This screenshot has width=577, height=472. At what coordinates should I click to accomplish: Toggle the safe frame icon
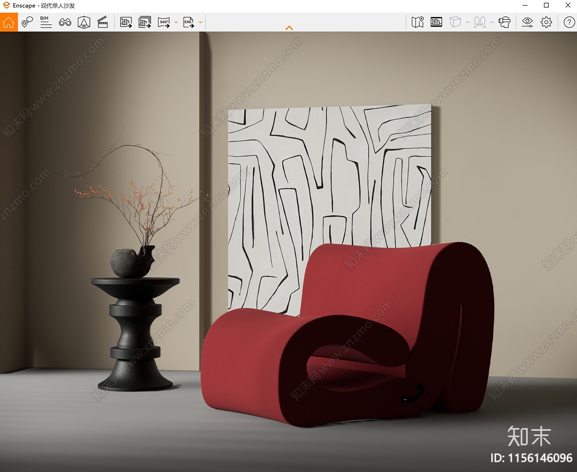pyautogui.click(x=84, y=22)
